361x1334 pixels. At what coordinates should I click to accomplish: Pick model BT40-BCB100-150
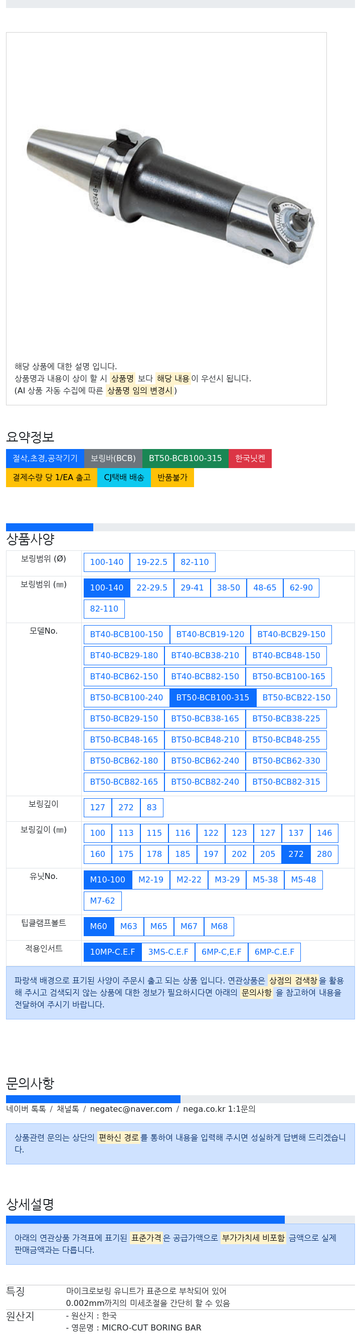coord(127,634)
